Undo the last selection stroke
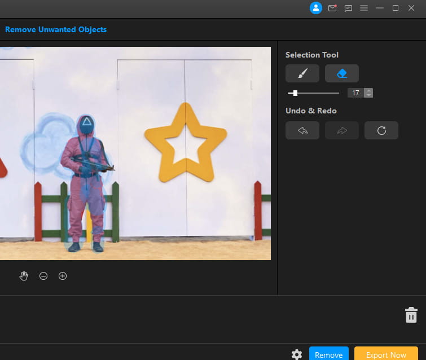The height and width of the screenshot is (360, 426). point(302,130)
